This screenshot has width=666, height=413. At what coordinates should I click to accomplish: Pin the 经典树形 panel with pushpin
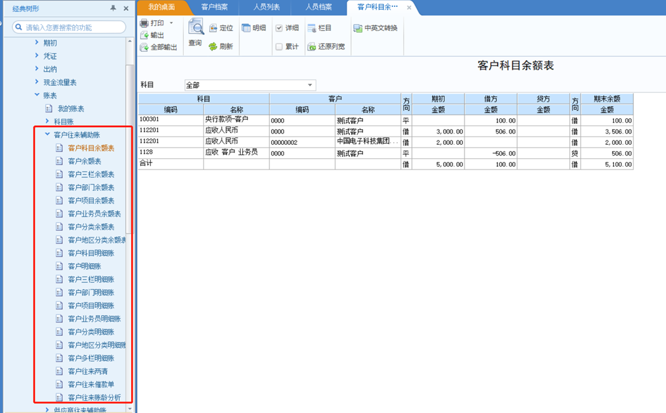click(113, 8)
